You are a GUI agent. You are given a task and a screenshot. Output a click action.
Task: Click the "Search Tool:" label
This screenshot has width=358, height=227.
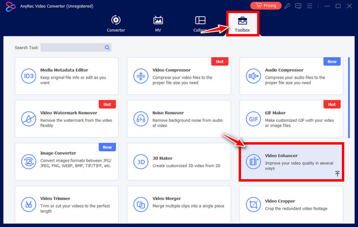pyautogui.click(x=26, y=48)
